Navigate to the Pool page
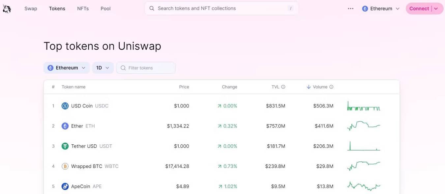Screen dimensions: 445x194 click(105, 8)
